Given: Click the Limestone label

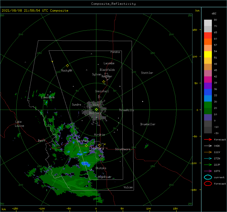Looking at the screenshot, I should pos(48,97).
